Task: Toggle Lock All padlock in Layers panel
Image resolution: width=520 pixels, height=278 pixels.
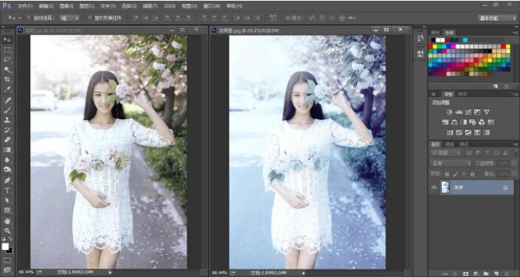Action: (472, 174)
